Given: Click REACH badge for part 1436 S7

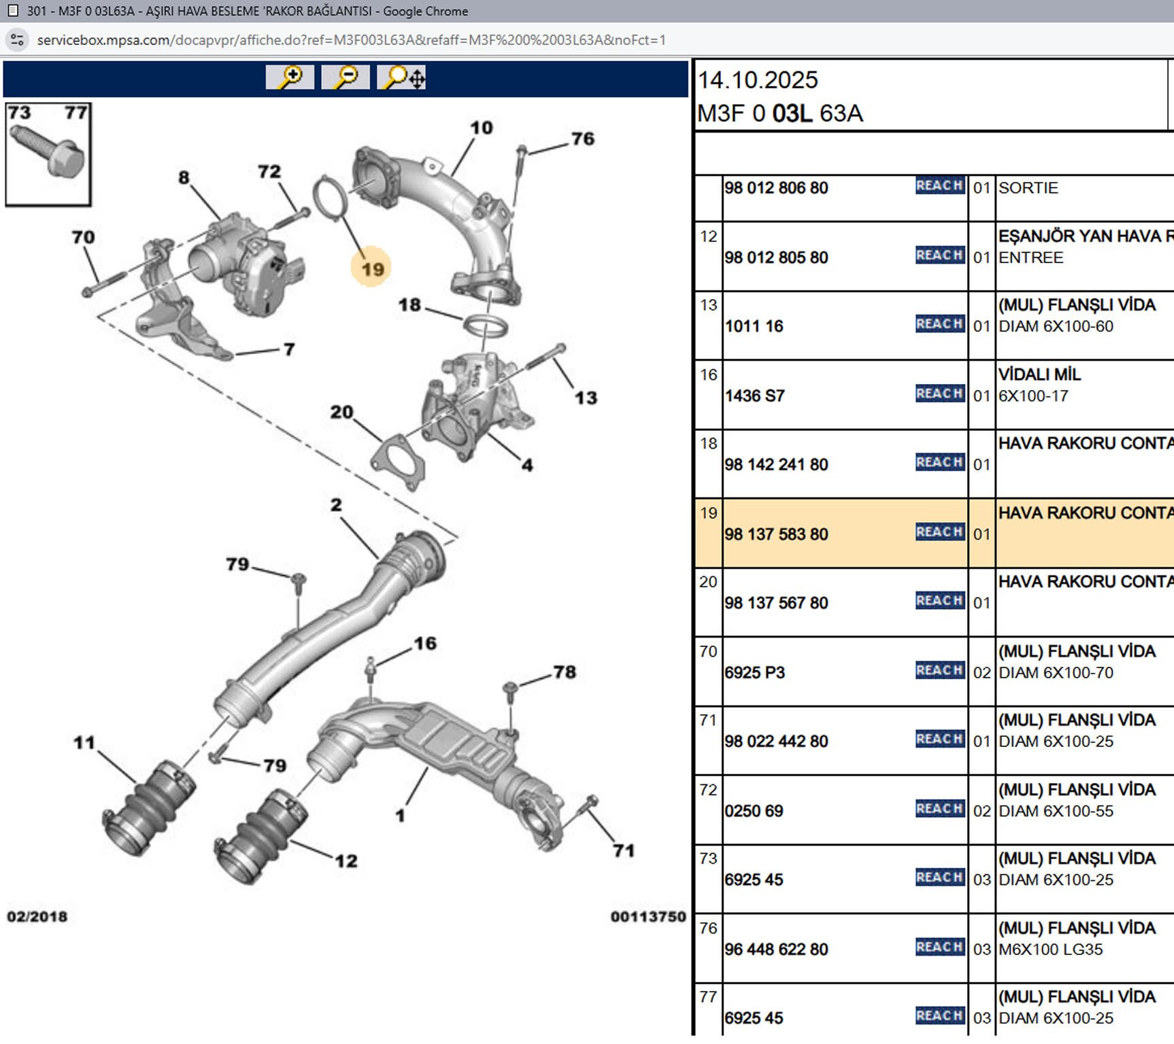Looking at the screenshot, I should (x=939, y=394).
